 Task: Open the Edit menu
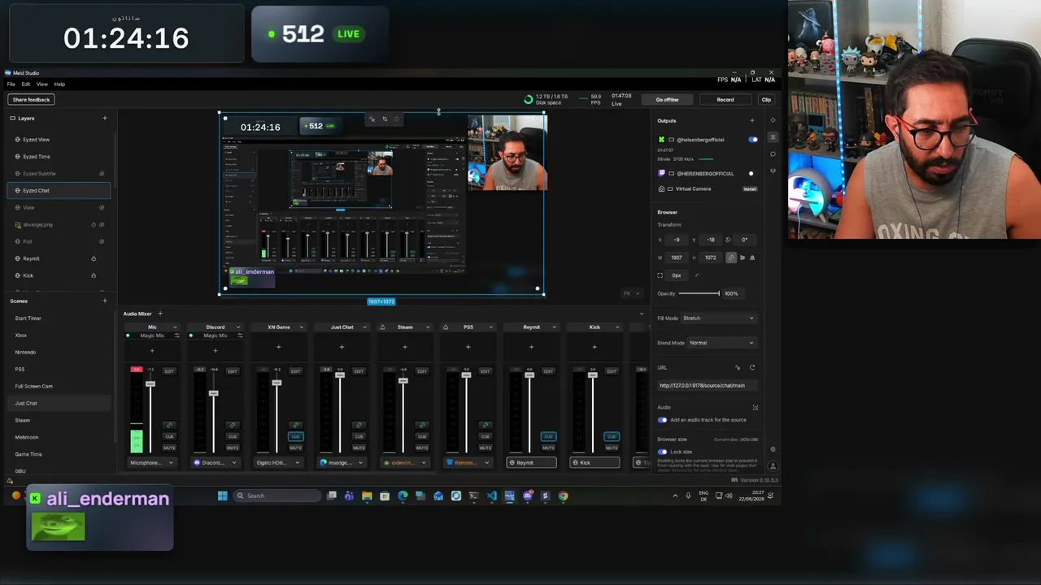(26, 84)
